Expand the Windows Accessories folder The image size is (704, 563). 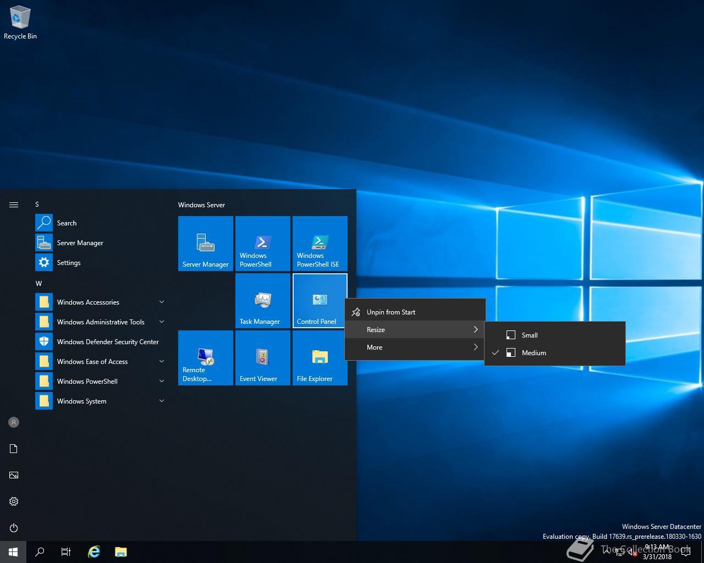[101, 302]
